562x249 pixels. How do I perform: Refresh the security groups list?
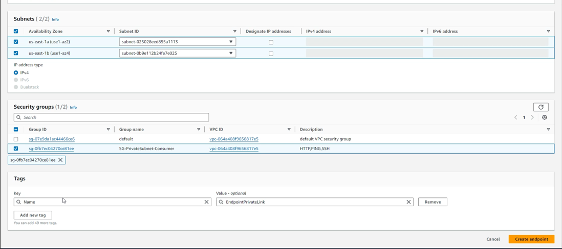point(541,107)
